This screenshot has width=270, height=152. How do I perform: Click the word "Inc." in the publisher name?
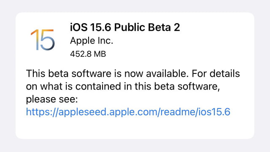(x=105, y=41)
